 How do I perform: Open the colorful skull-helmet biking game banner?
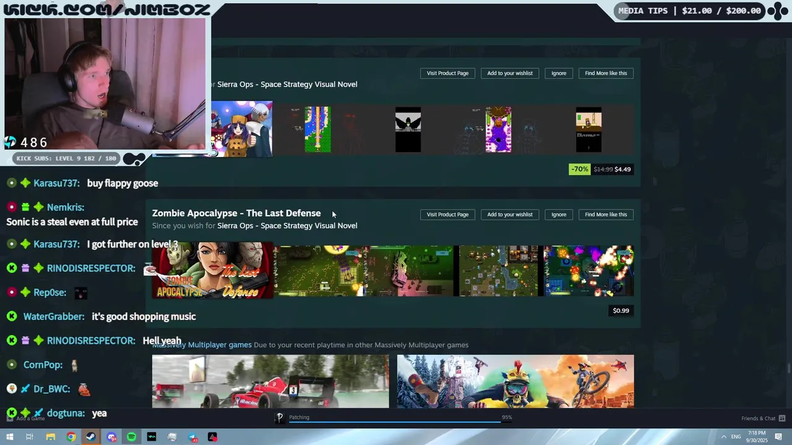515,381
